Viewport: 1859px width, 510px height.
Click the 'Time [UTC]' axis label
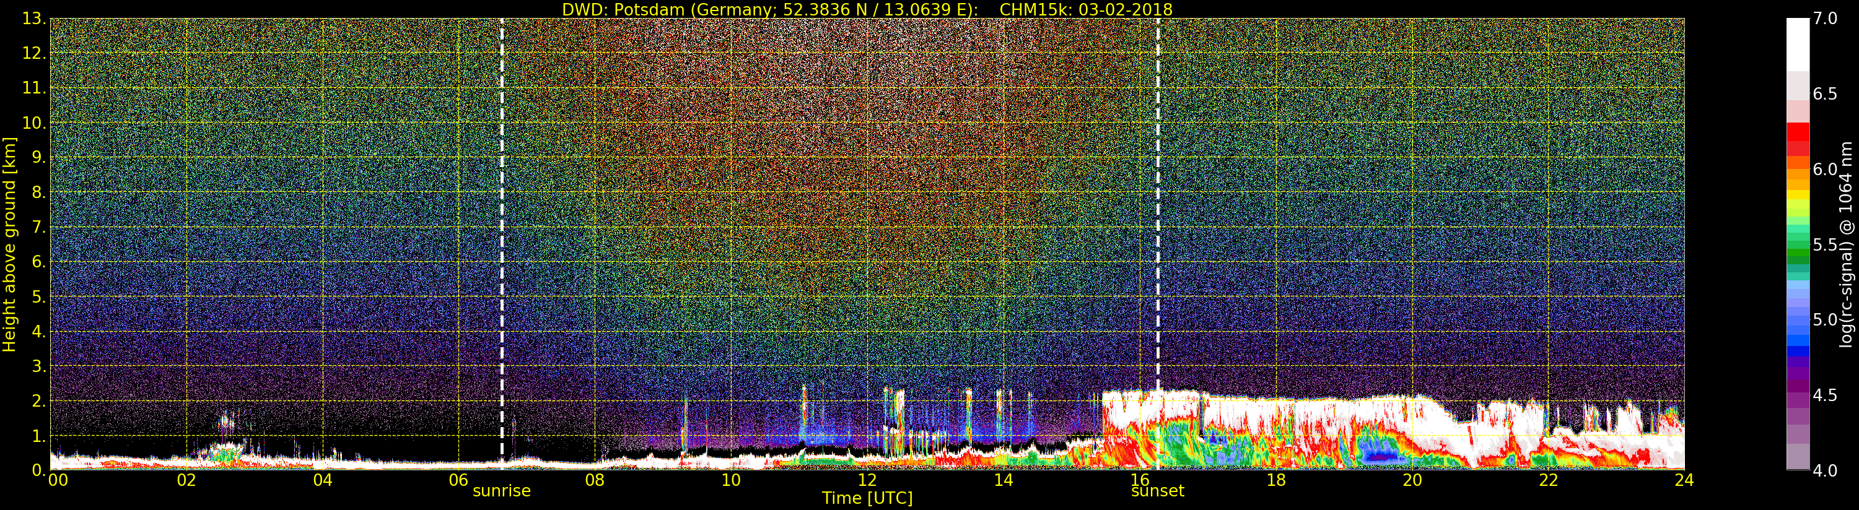pyautogui.click(x=867, y=498)
